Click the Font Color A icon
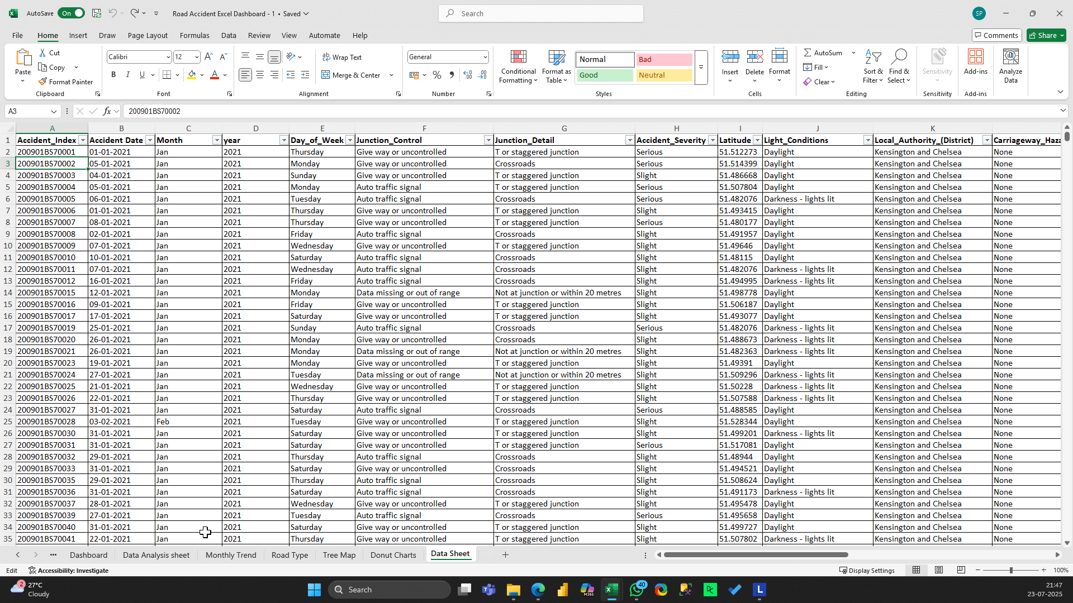The height and width of the screenshot is (603, 1073). click(x=215, y=75)
